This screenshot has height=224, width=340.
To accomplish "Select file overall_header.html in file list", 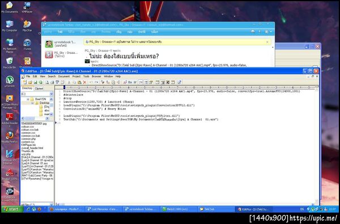I will [32, 148].
